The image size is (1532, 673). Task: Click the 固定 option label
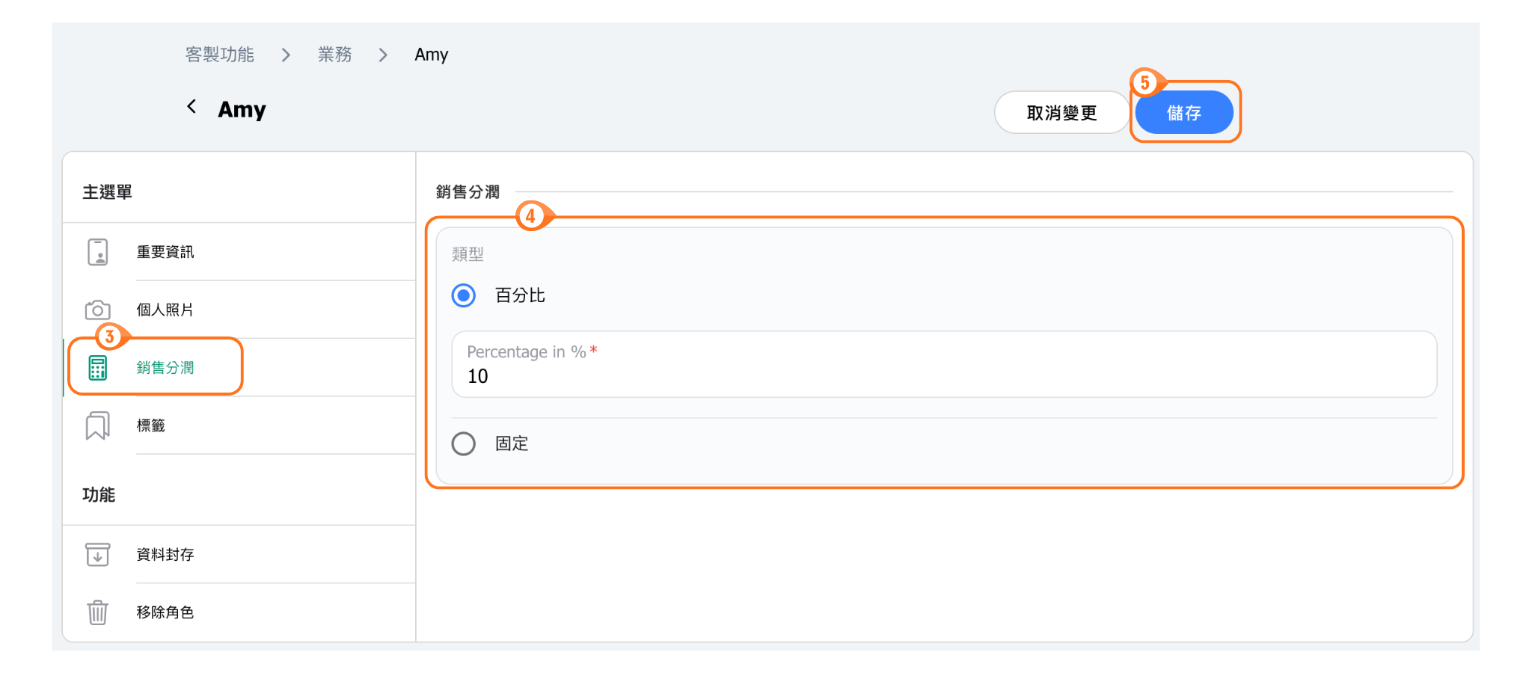point(512,444)
